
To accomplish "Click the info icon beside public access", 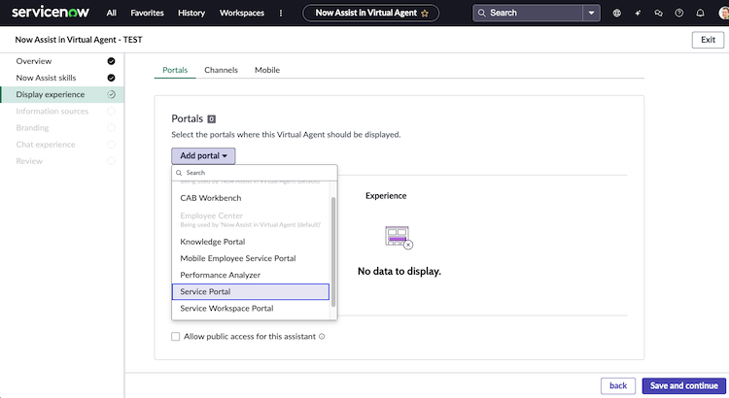I will pyautogui.click(x=322, y=336).
